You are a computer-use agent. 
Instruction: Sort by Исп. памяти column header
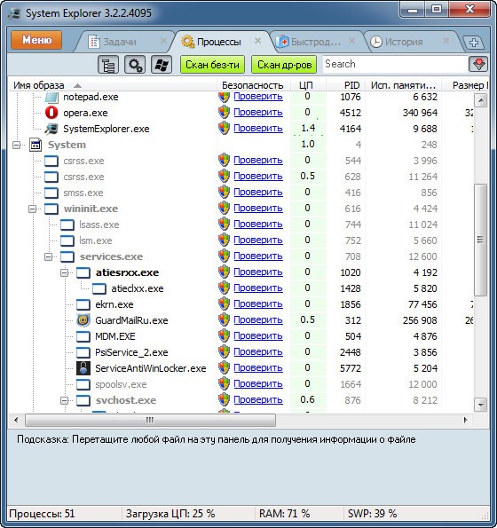coord(403,85)
